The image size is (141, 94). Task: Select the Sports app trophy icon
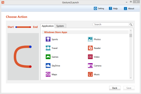click(x=48, y=39)
